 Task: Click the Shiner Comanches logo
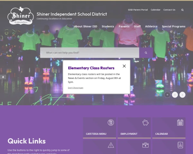point(21,16)
